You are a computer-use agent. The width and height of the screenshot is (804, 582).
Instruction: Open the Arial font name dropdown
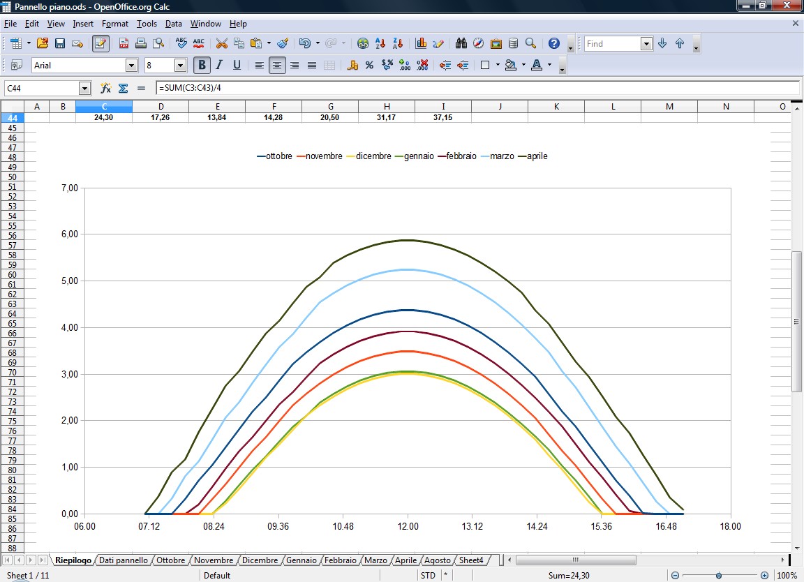[131, 65]
